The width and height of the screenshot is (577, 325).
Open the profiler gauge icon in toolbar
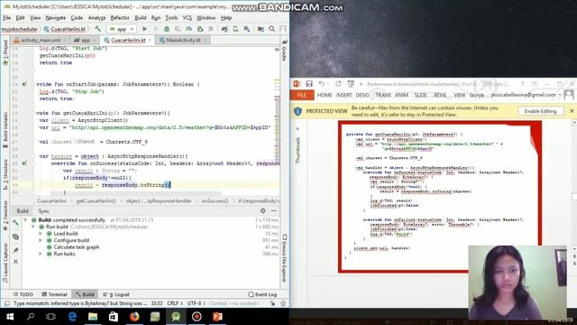click(188, 29)
